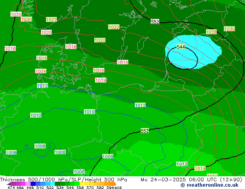Screen dimensions: 245x189
Task: Click the legend value 486
Action: click(x=20, y=187)
